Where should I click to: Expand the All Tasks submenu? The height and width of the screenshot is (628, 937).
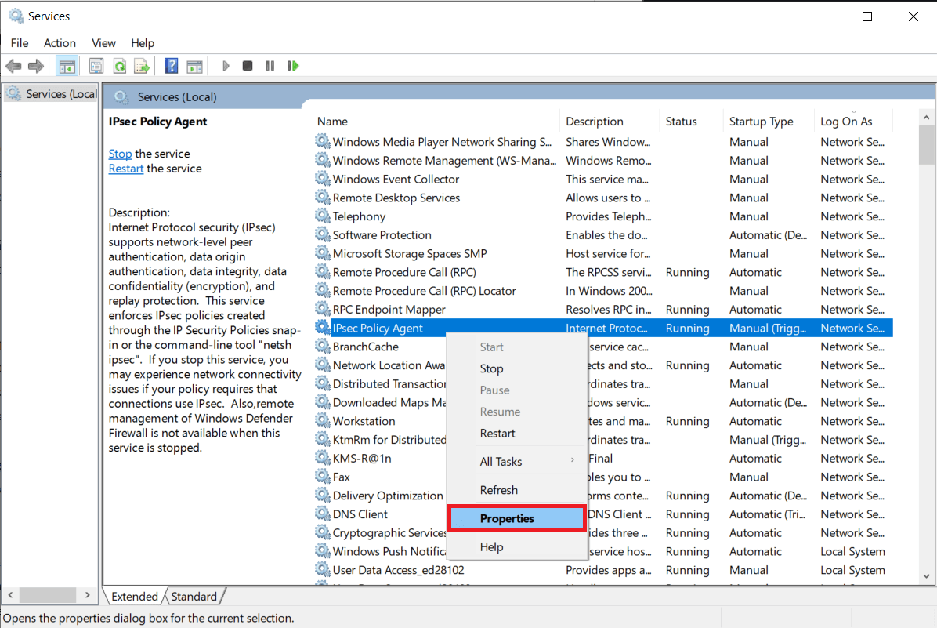(x=501, y=461)
